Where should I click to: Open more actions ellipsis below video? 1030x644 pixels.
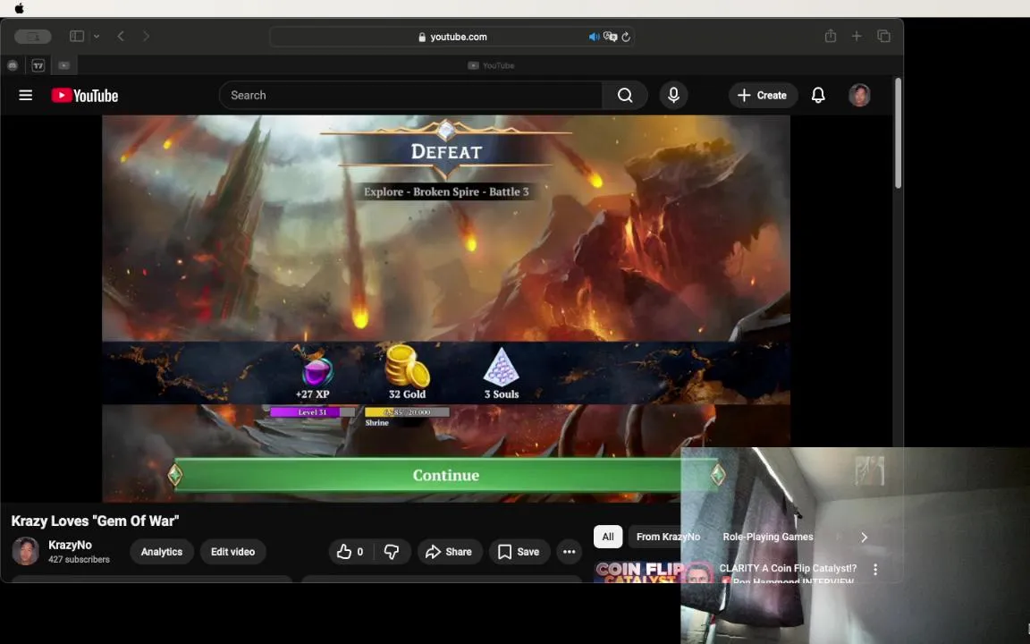click(x=569, y=552)
